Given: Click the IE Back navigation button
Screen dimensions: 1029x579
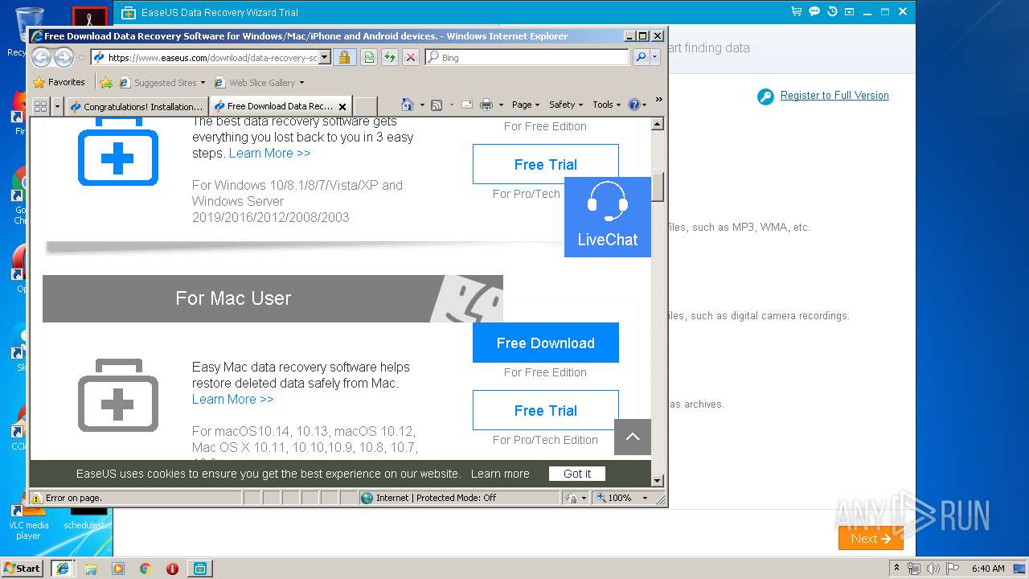Looking at the screenshot, I should point(42,57).
